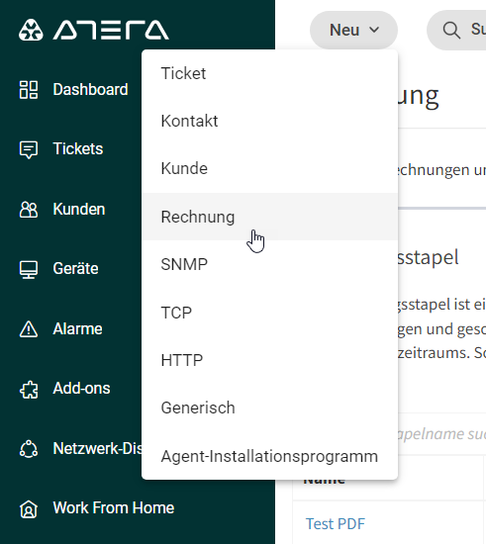486x544 pixels.
Task: Click the Alarme warning triangle icon
Action: pos(29,329)
